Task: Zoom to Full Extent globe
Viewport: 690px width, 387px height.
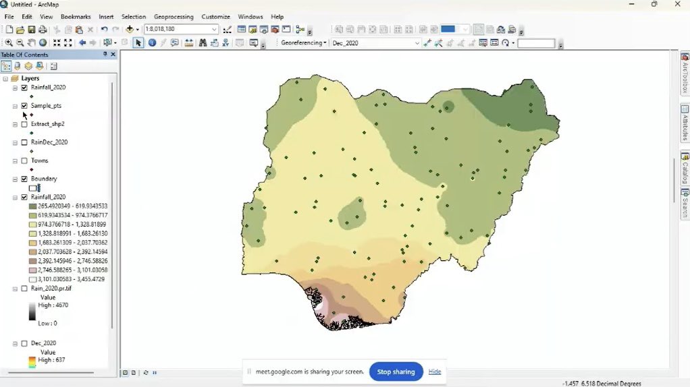Action: click(43, 42)
